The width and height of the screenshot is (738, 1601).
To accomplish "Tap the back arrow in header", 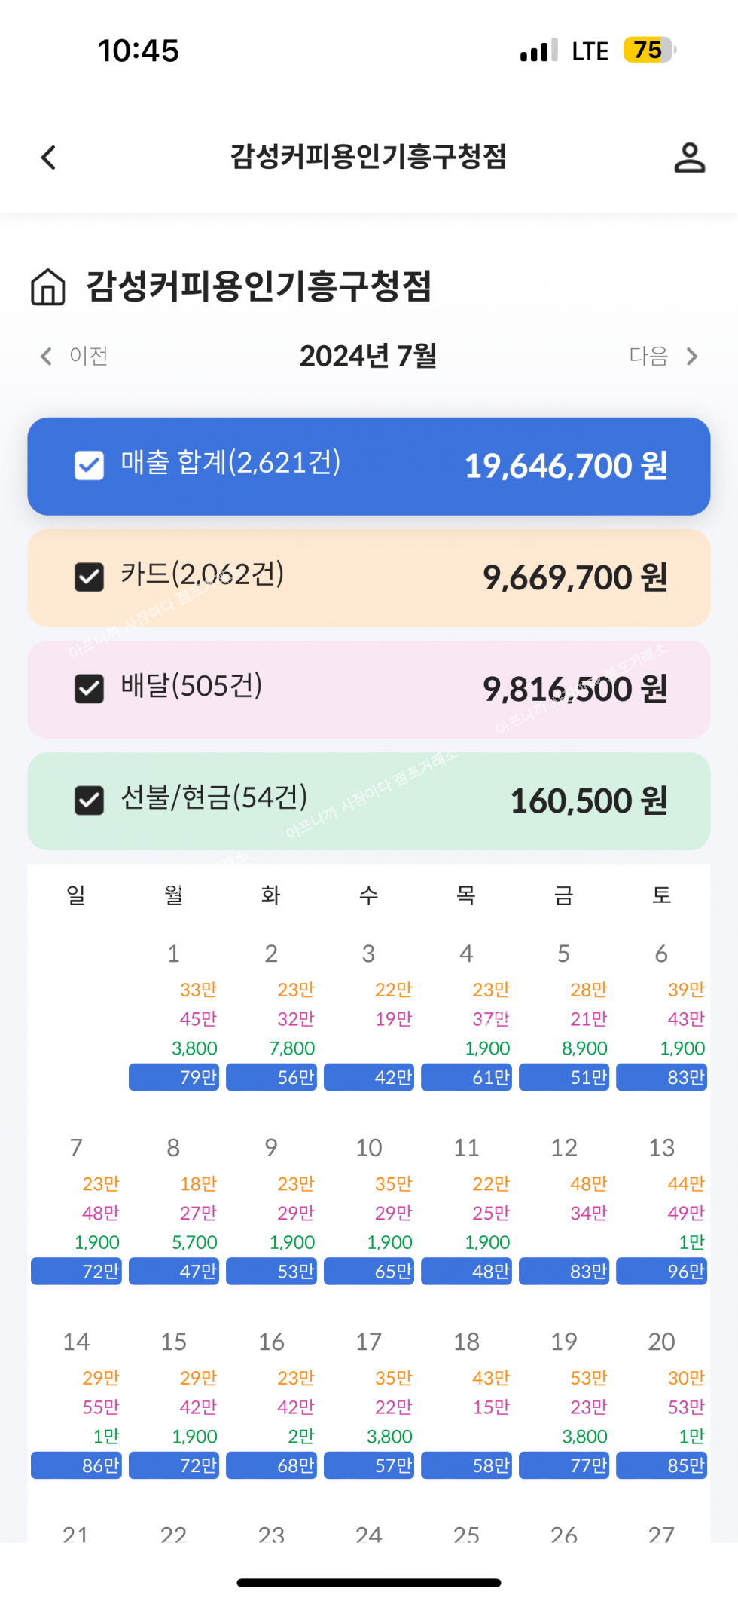I will tap(49, 158).
